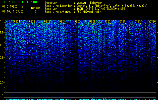This screenshot has width=158, height=100.
Task: Select the filename 0710110320.png
Action: coord(13,6)
